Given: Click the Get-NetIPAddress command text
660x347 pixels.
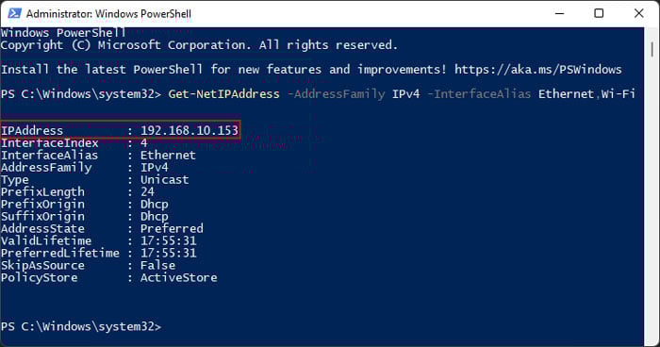Looking at the screenshot, I should [224, 94].
